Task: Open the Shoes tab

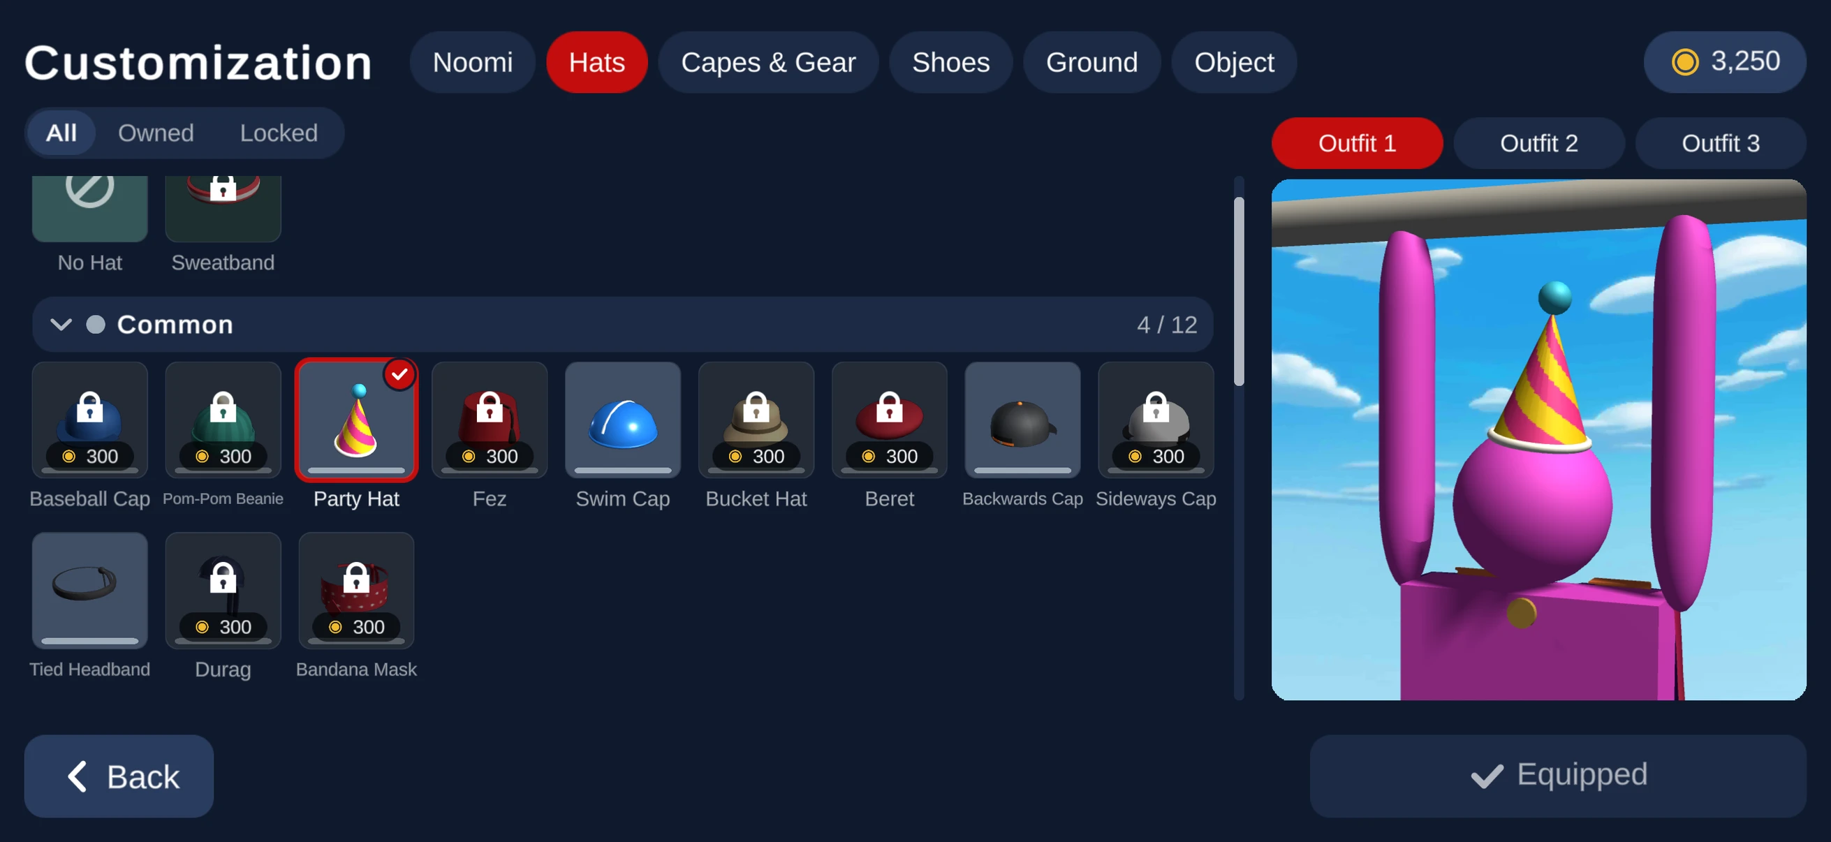Action: pyautogui.click(x=950, y=62)
